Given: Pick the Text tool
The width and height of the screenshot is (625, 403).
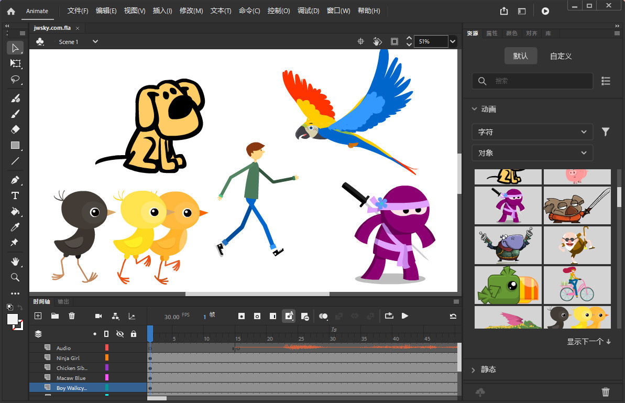Looking at the screenshot, I should tap(15, 195).
